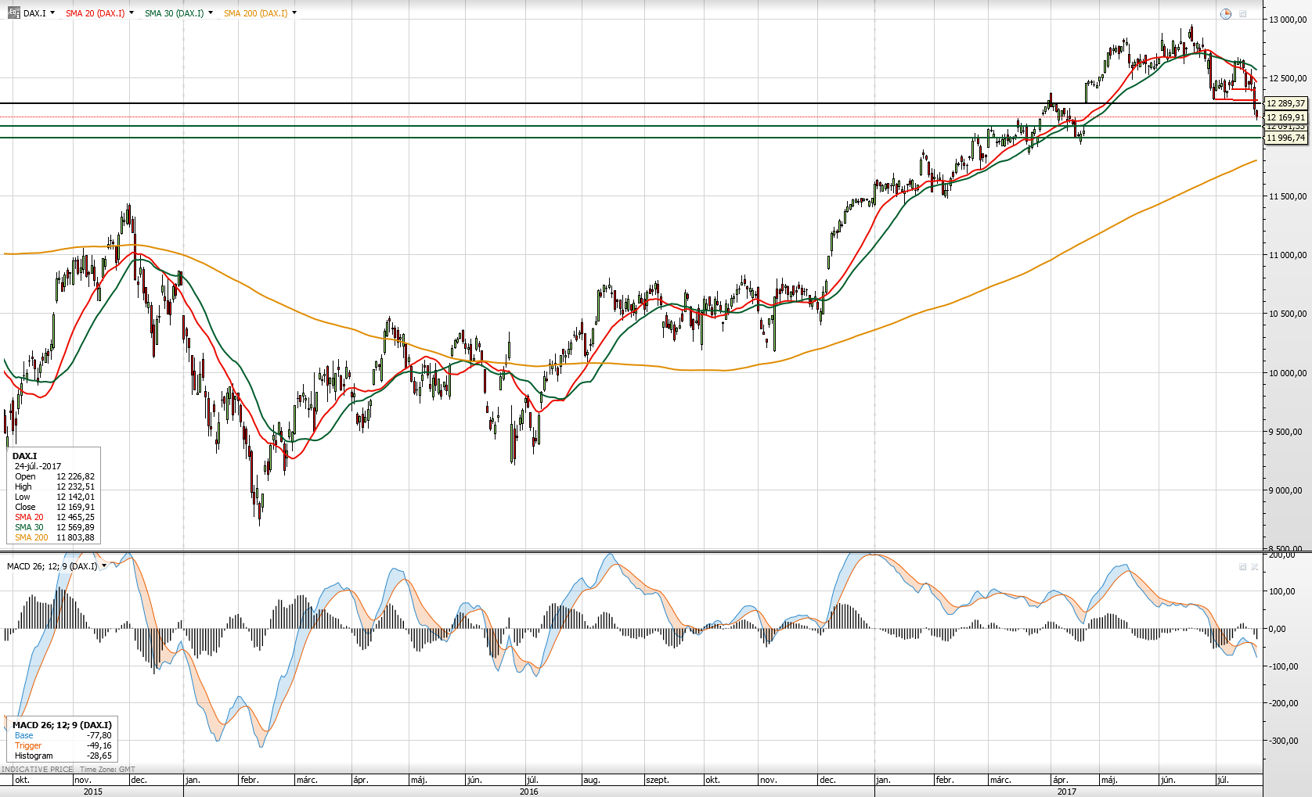
Task: Click the 0,00 MACD axis label
Action: (x=1277, y=629)
